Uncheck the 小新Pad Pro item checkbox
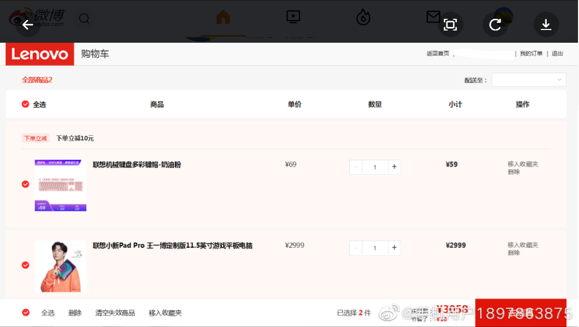The height and width of the screenshot is (327, 579). coord(25,265)
